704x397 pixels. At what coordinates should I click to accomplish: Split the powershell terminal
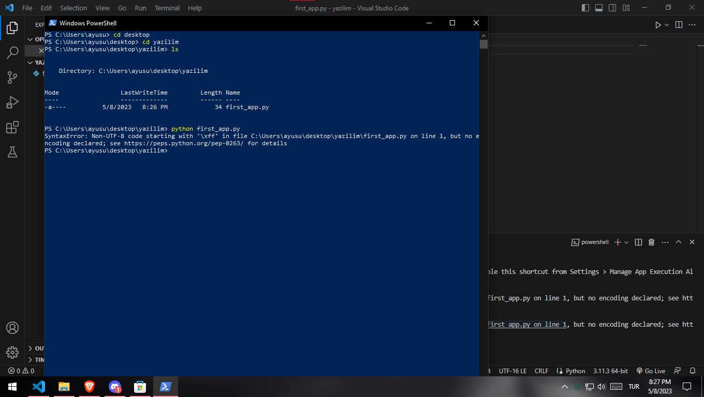click(638, 242)
